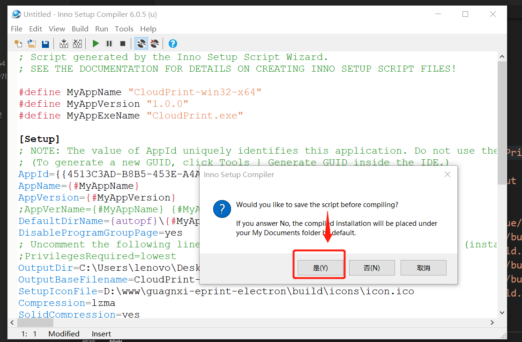Click the OutputDir=C:\Users\lenovo line
Screen dimensions: 522x342
pyautogui.click(x=109, y=268)
